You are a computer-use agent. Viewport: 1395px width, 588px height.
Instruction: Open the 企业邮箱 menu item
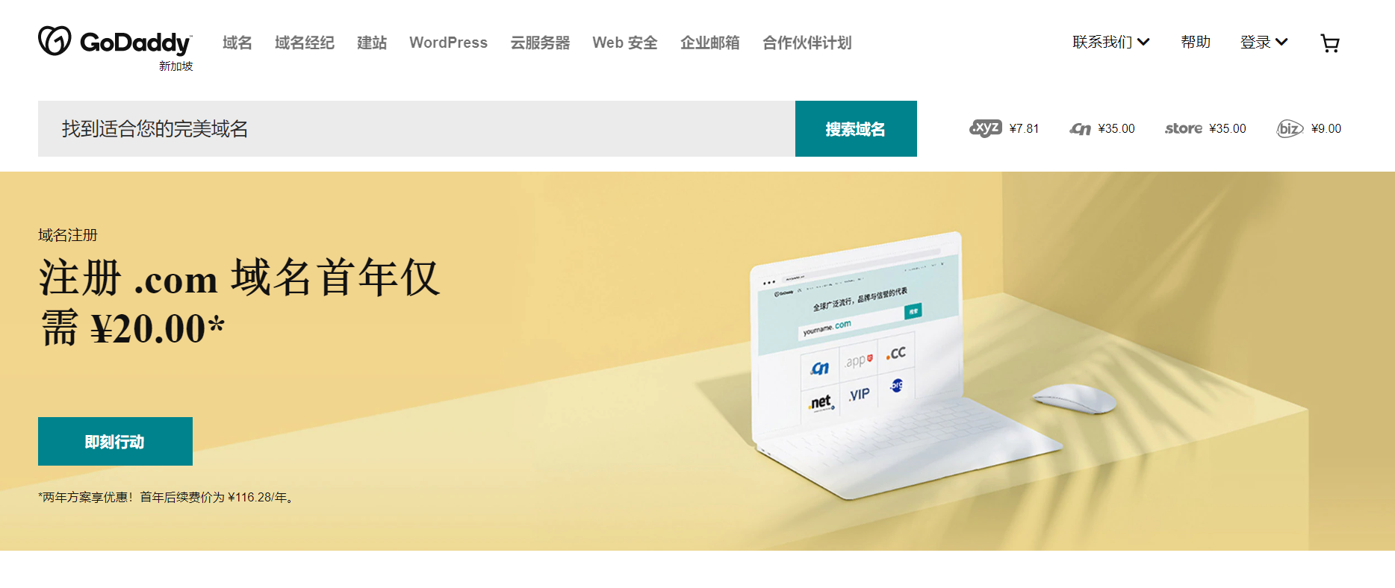[x=710, y=43]
